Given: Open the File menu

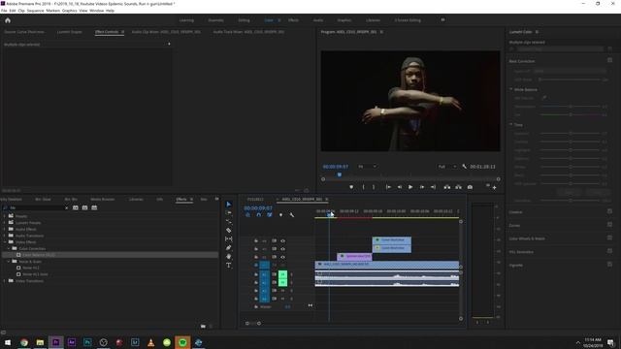Looking at the screenshot, I should pyautogui.click(x=4, y=11).
